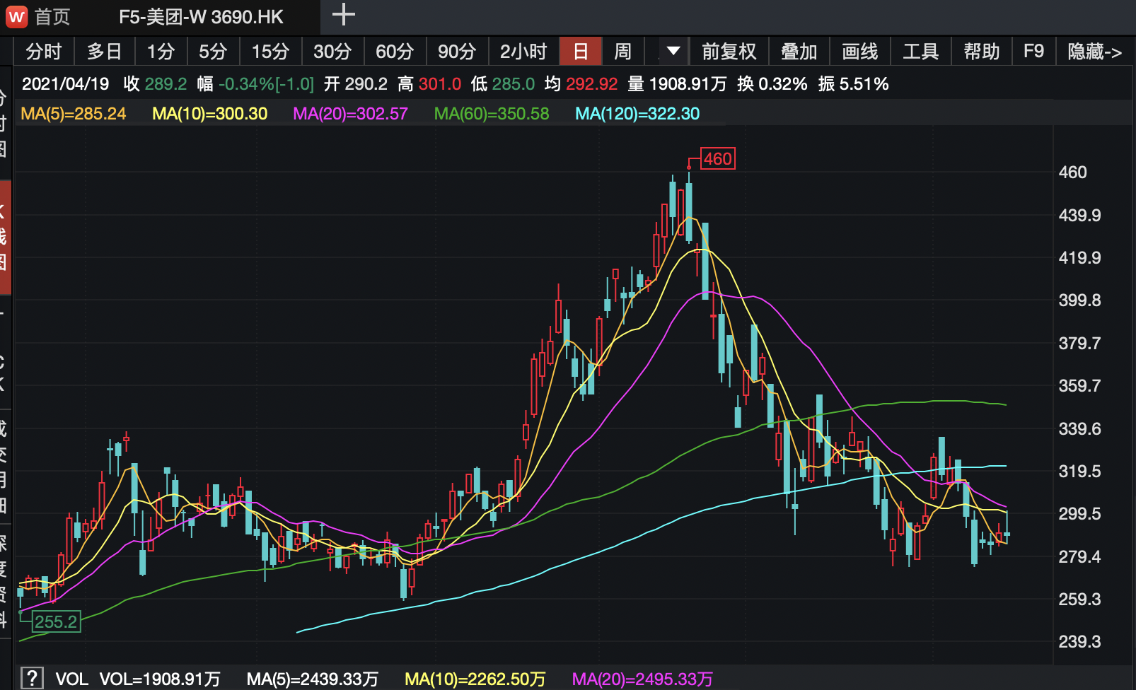
Task: Switch to the F5-美团-W 3690.HK tab
Action: [x=201, y=17]
